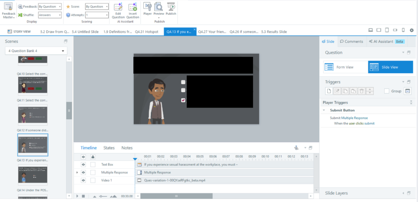Create a new trigger
418x202 pixels.
pos(329,91)
